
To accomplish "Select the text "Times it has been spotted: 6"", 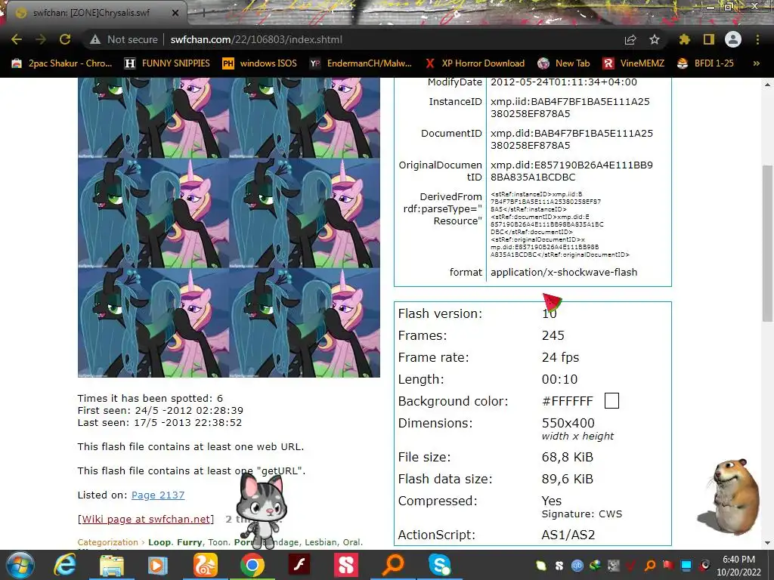I will pos(150,398).
